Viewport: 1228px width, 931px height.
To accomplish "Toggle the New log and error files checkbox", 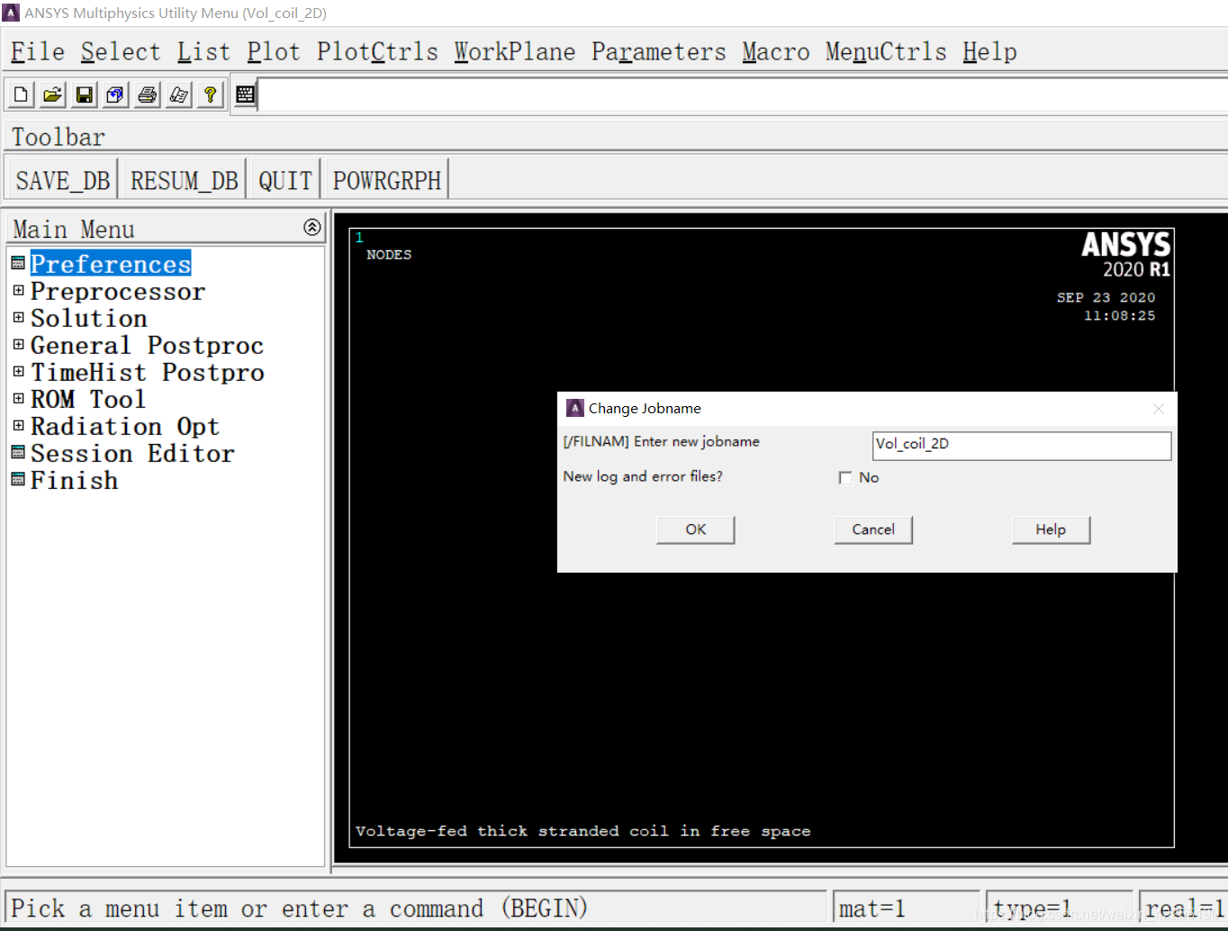I will click(x=844, y=478).
